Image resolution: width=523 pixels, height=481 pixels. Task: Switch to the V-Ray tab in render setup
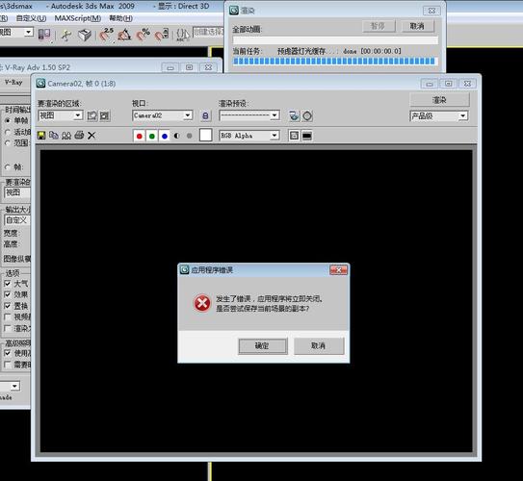[13, 83]
